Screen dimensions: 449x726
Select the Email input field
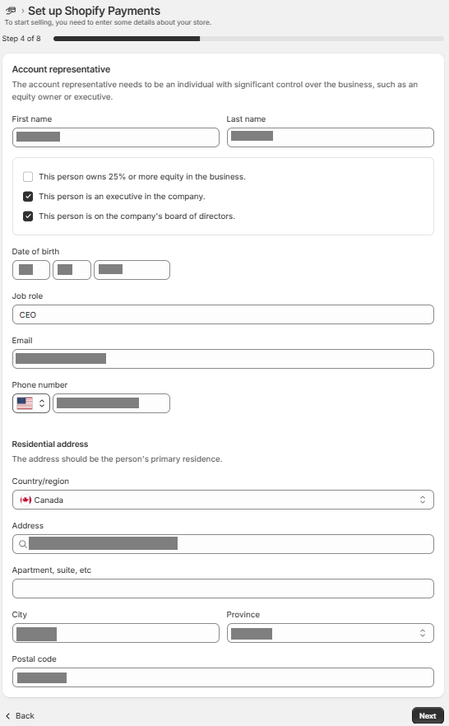coord(223,359)
